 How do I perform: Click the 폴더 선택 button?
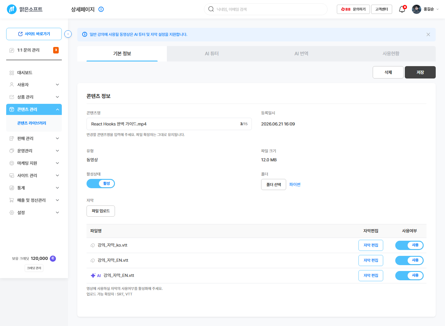point(273,184)
